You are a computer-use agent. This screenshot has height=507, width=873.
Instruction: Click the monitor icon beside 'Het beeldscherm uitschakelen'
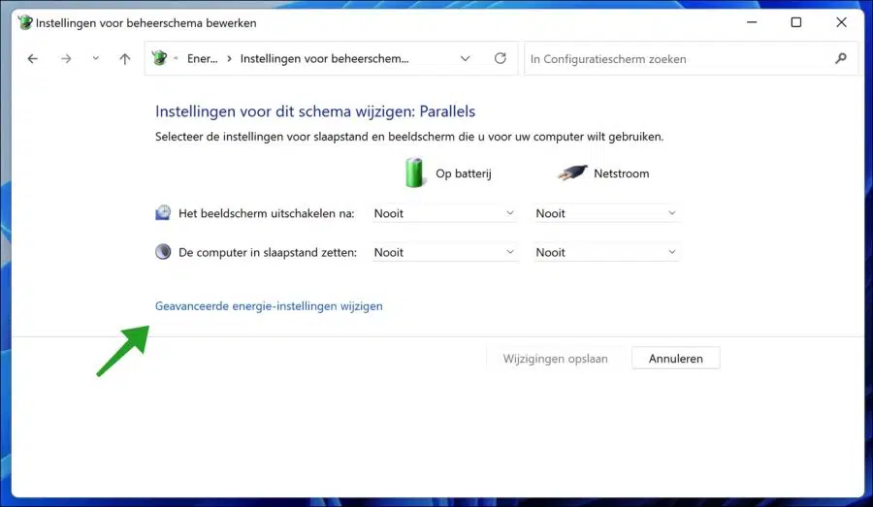[163, 212]
